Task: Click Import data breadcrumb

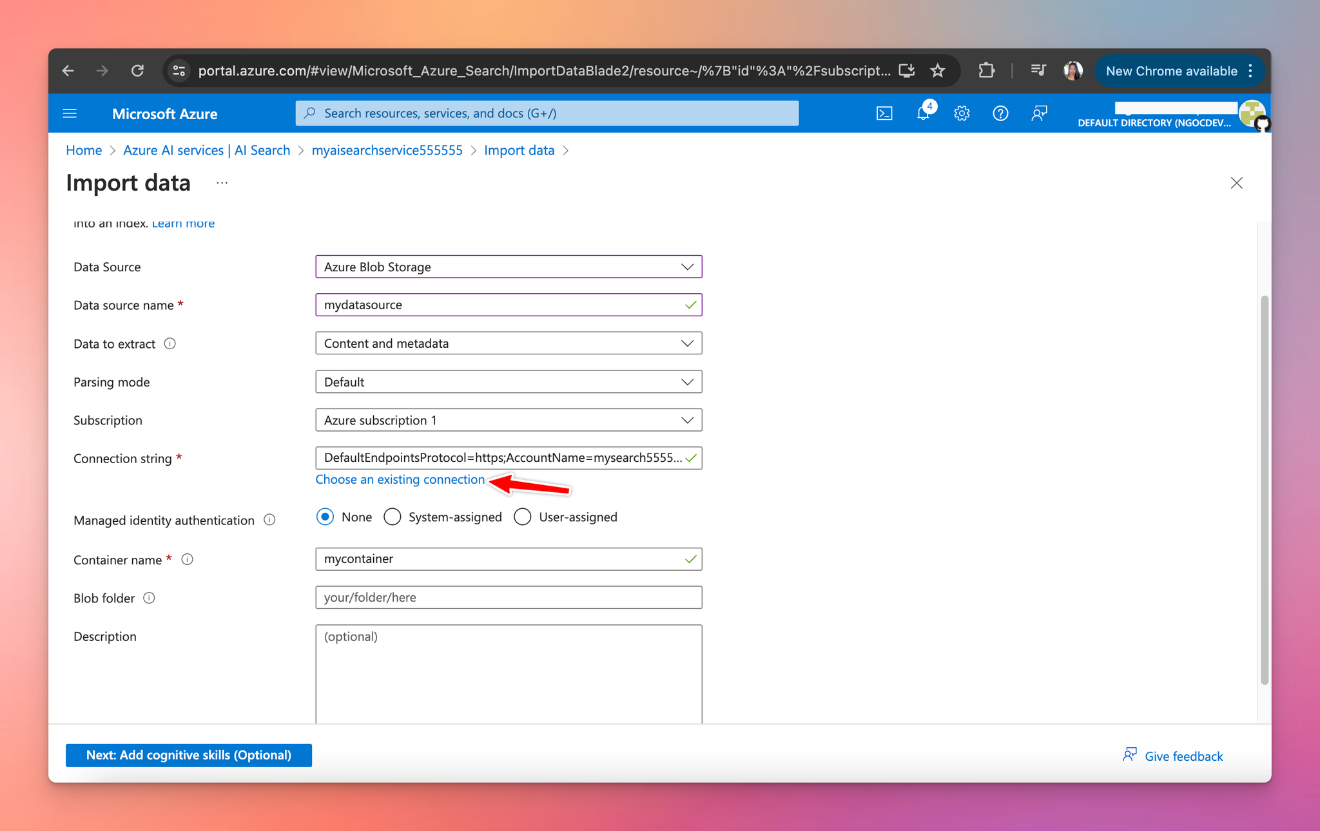Action: click(x=519, y=150)
